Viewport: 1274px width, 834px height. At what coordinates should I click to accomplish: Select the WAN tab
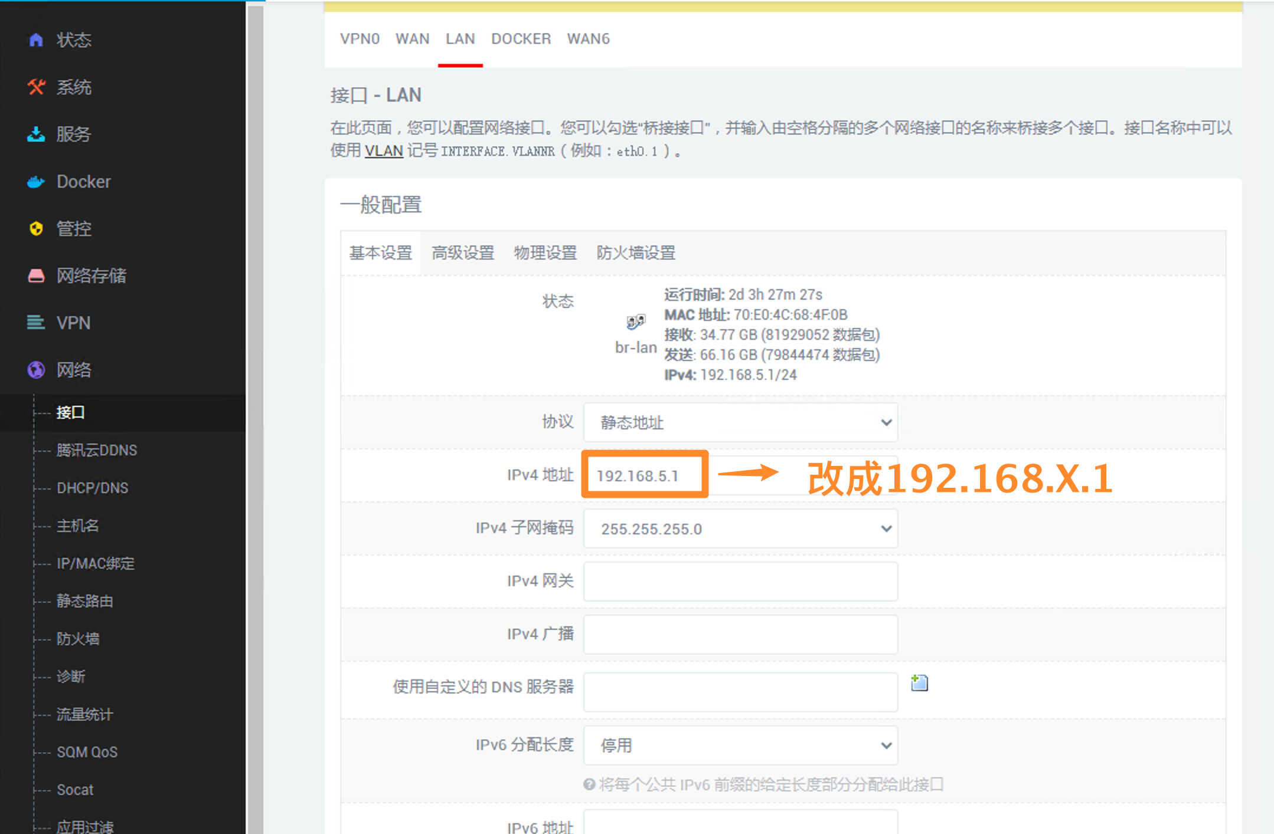tap(411, 38)
